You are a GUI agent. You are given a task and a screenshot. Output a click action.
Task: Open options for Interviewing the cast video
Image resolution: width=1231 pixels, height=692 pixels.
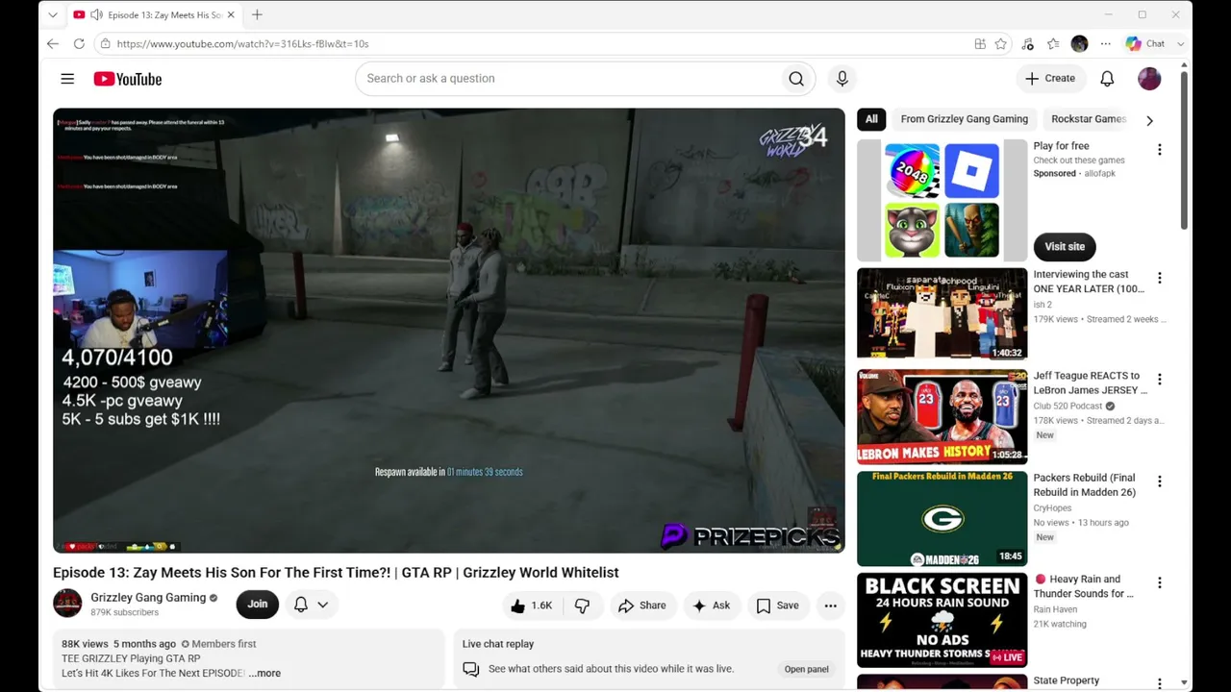(x=1160, y=278)
